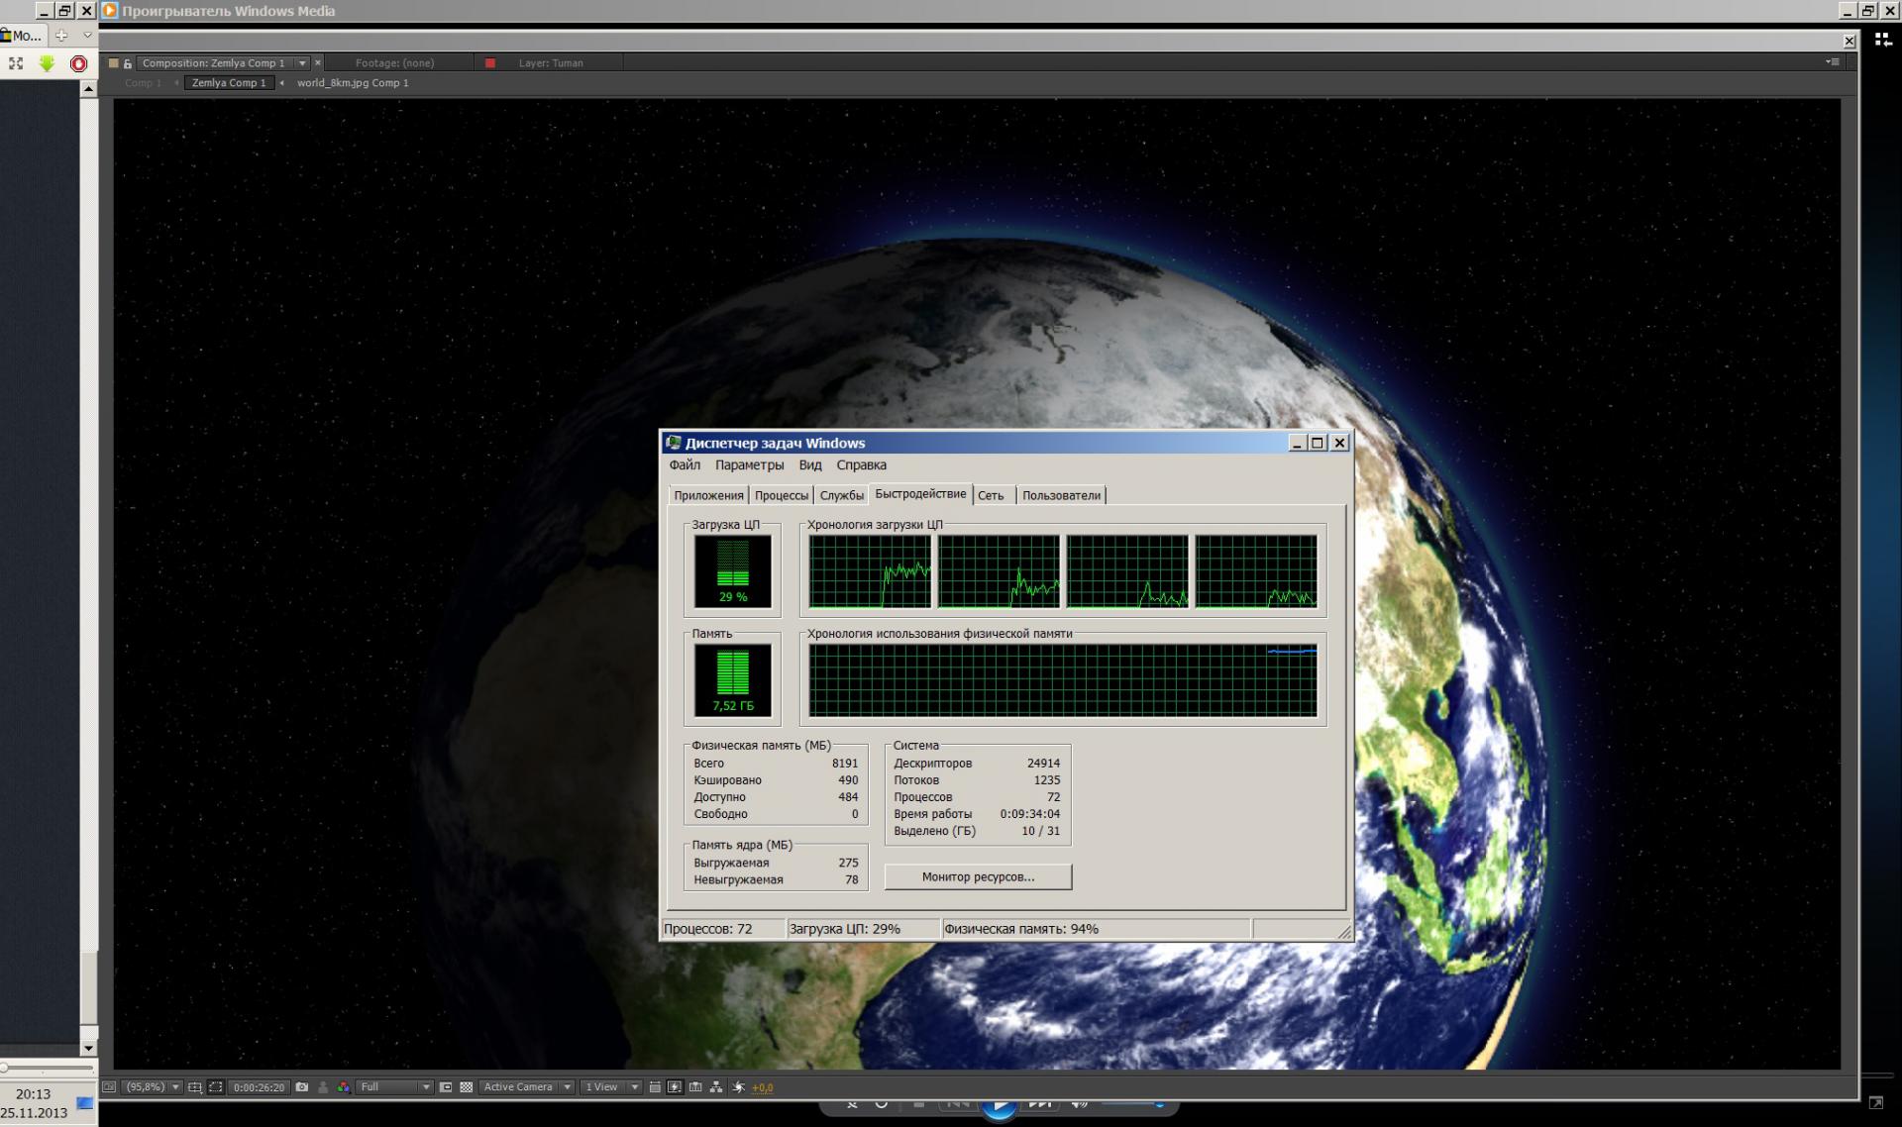Click the Процессов: 72 status text

[x=708, y=929]
